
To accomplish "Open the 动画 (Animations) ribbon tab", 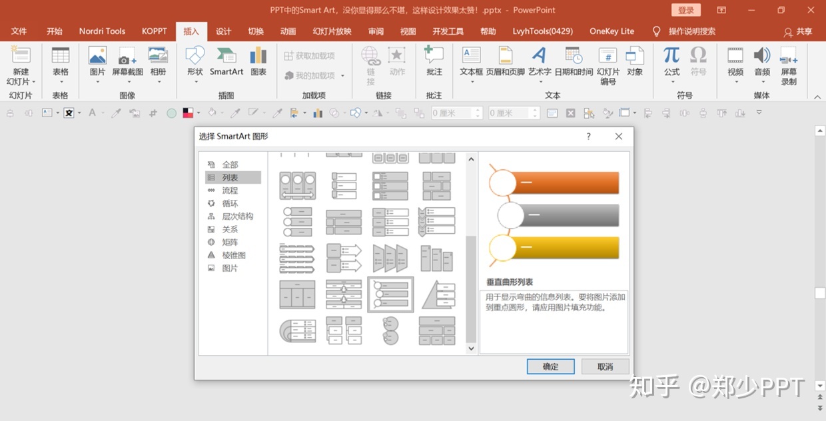I will [288, 31].
